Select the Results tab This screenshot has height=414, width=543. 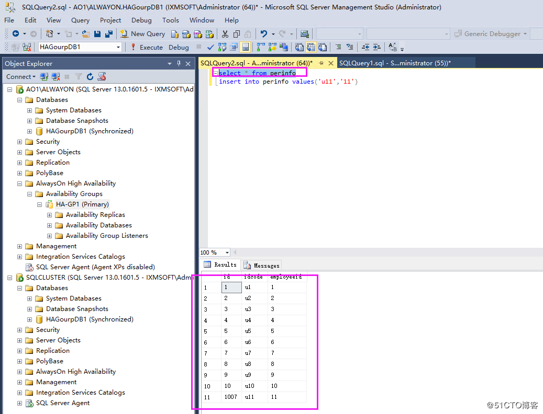[220, 264]
